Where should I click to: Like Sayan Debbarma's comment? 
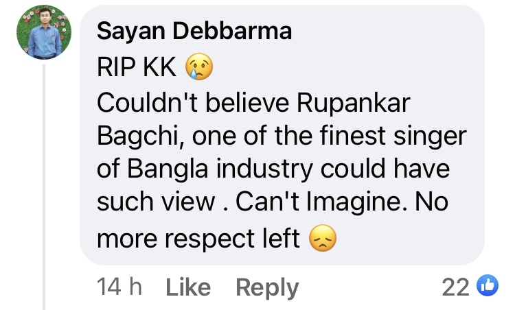[188, 288]
